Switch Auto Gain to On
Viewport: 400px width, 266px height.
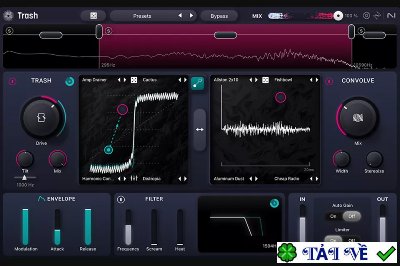(x=333, y=216)
